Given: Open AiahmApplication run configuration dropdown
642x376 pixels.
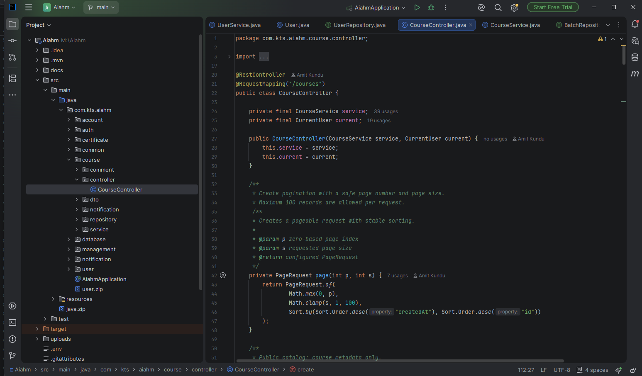Looking at the screenshot, I should [x=376, y=7].
